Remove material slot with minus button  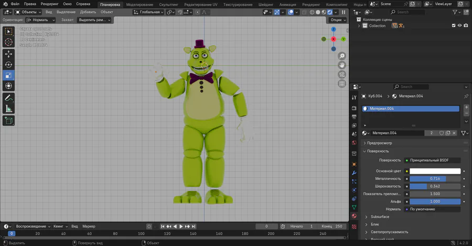click(x=466, y=113)
